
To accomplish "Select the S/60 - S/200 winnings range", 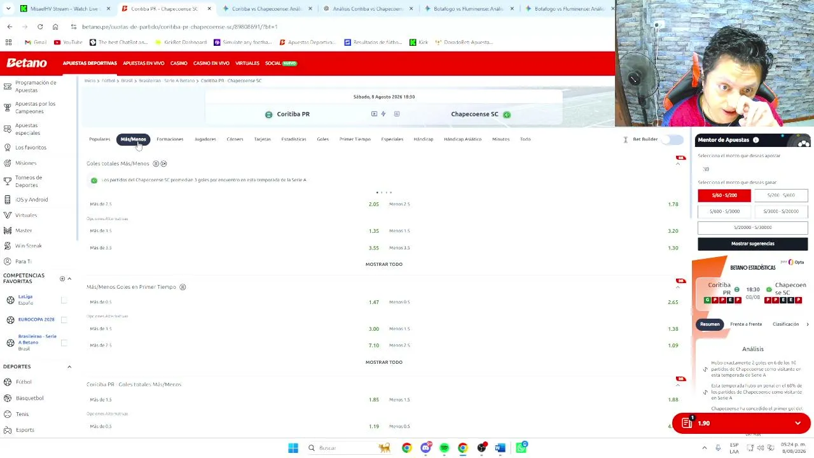I will click(x=724, y=195).
